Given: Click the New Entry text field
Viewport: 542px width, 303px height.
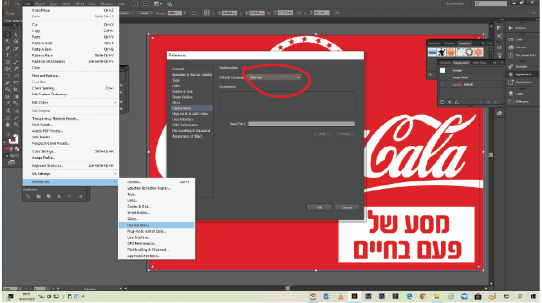Looking at the screenshot, I should [301, 124].
